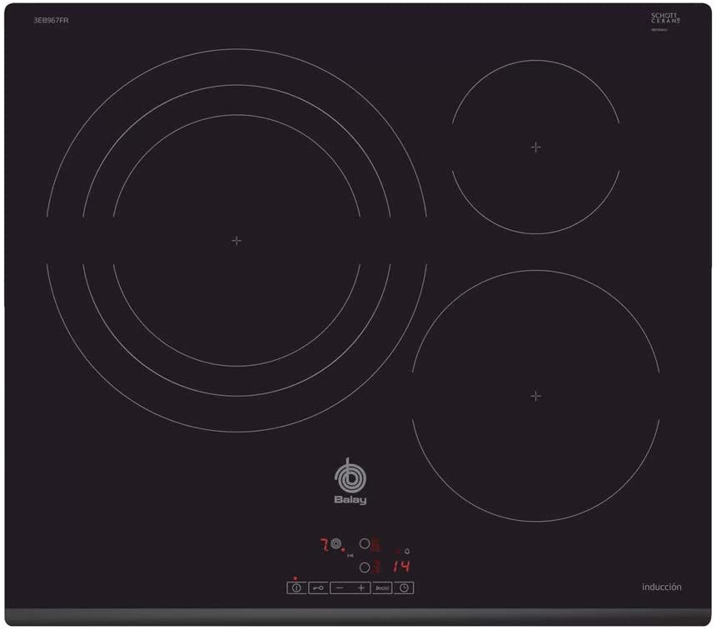Screen dimensions: 716x630
Task: Click center cross of large triple zone
Action: (236, 241)
